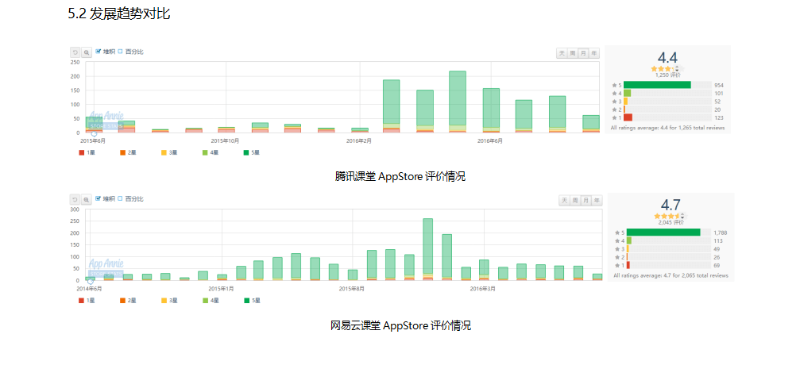800x392 pixels.
Task: Click the star rating row under 4.7
Action: coord(670,216)
